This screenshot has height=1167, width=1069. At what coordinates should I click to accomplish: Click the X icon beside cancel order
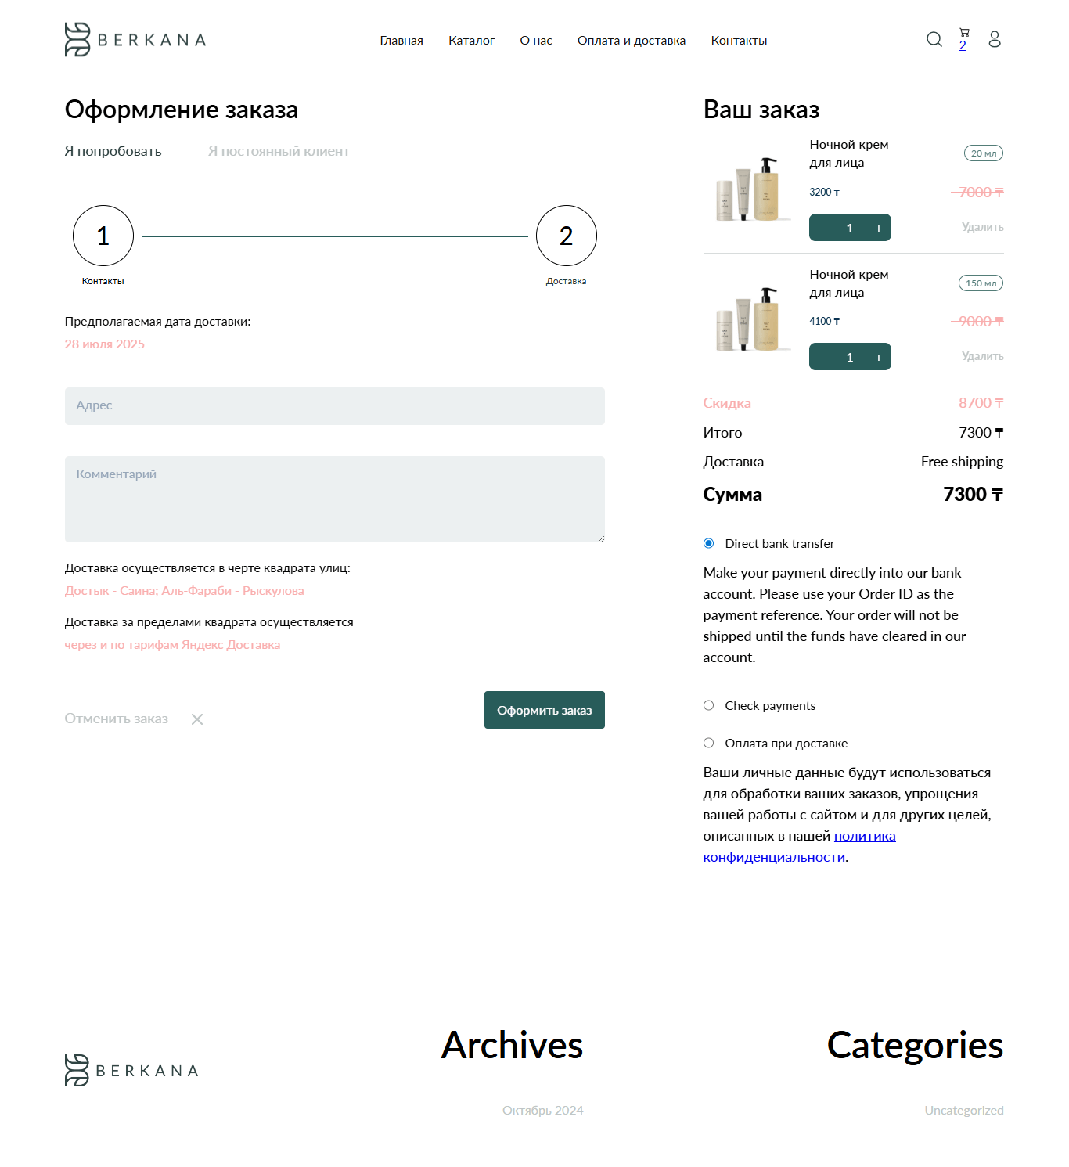197,719
